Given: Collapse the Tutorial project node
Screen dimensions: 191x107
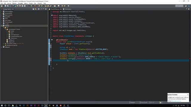Looking at the screenshot, I should (2, 26).
